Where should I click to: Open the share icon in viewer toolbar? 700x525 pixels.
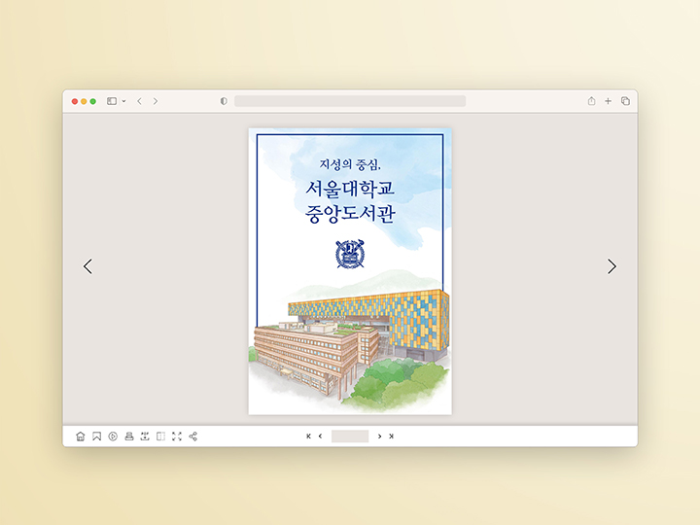(x=192, y=437)
